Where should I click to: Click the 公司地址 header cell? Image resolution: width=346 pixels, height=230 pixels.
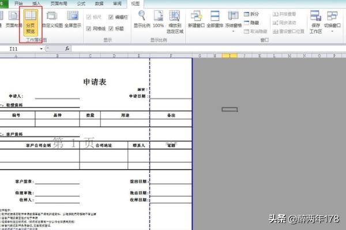(x=104, y=145)
